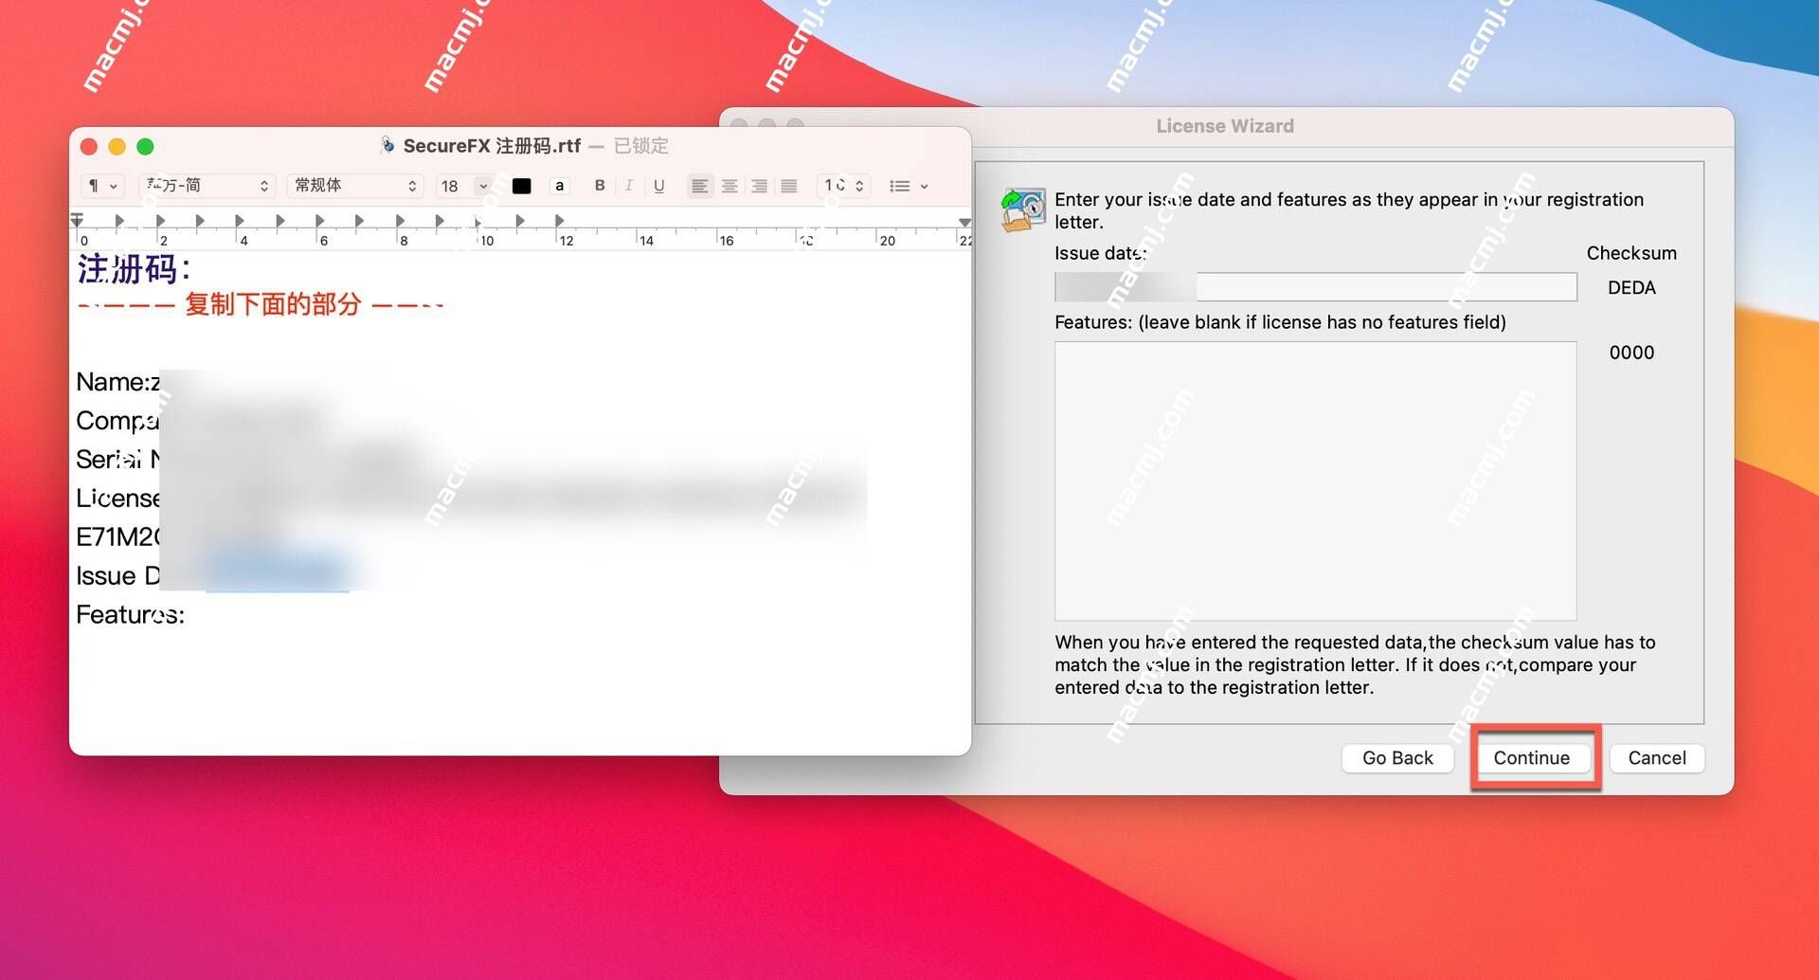Click the Issue date input field in License Wizard

[1315, 287]
